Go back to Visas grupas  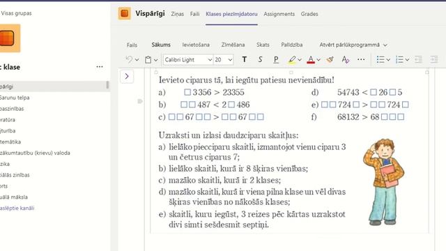point(16,13)
